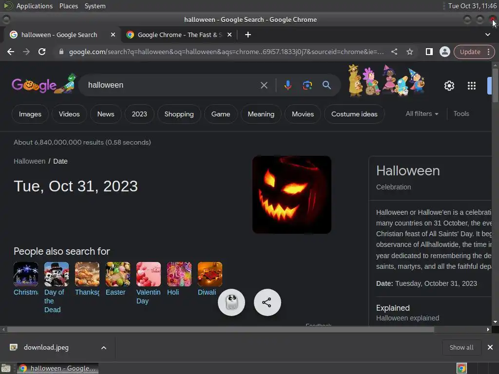Open the tab search dropdown arrow

pyautogui.click(x=487, y=35)
